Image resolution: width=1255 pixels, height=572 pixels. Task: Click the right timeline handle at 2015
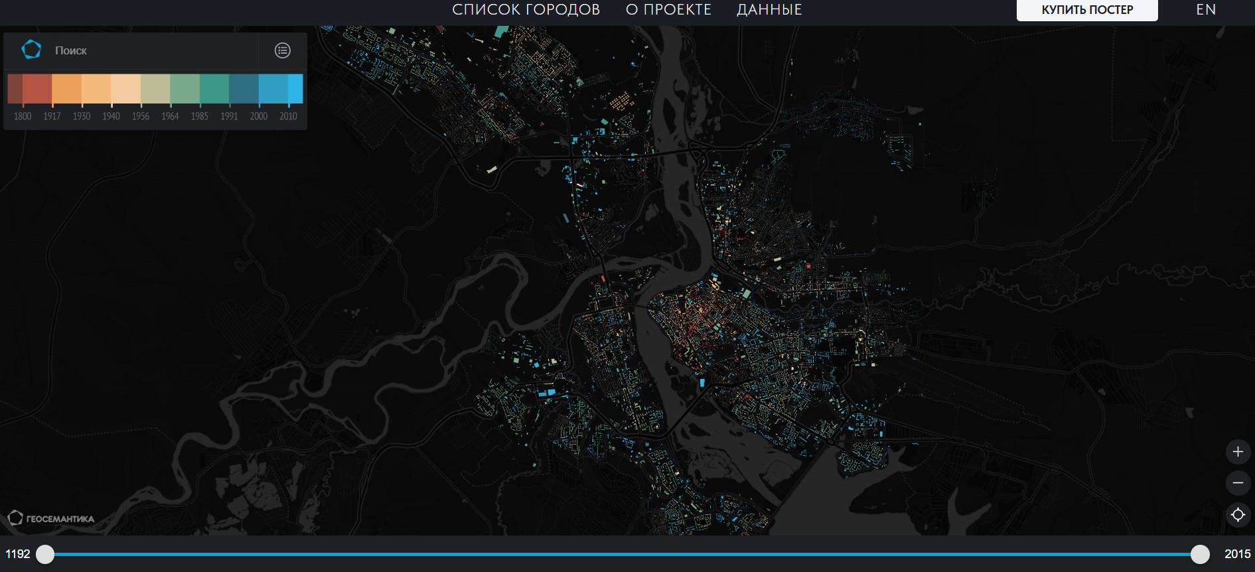tap(1200, 554)
